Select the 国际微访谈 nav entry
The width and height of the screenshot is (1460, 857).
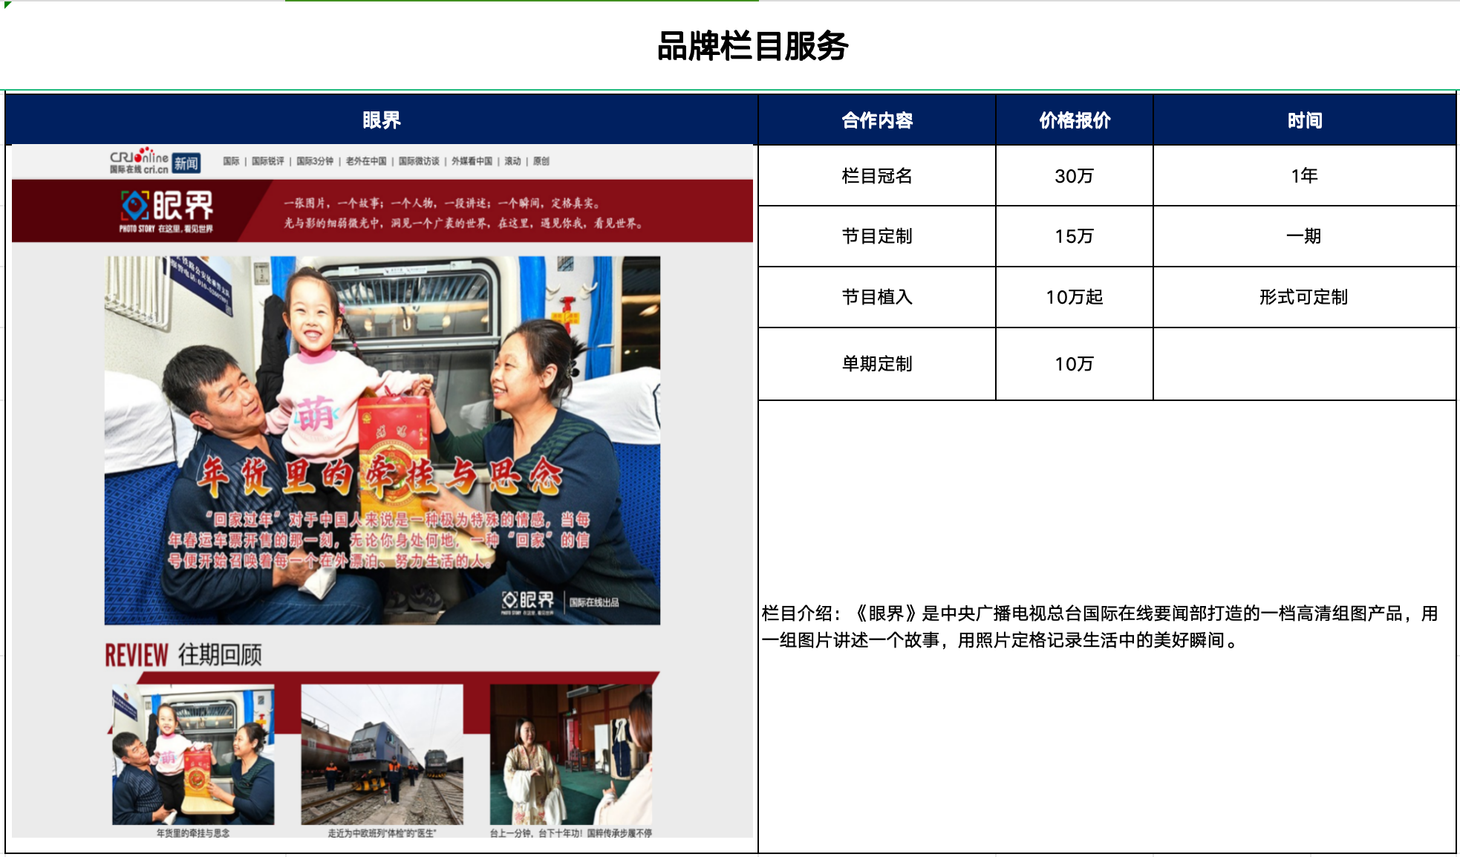(x=420, y=160)
